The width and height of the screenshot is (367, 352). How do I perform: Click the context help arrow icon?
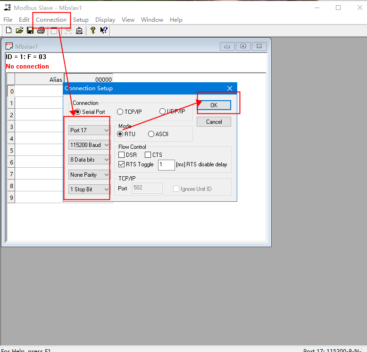104,31
